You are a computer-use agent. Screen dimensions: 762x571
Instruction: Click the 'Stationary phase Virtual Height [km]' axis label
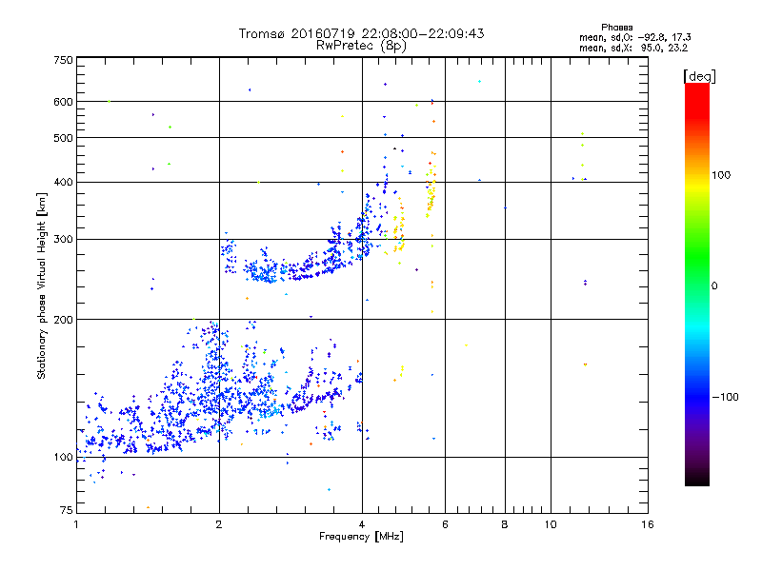click(42, 286)
